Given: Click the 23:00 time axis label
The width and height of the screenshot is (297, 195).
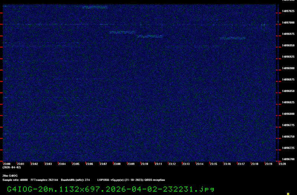Looking at the screenshot, I should click(7, 164).
